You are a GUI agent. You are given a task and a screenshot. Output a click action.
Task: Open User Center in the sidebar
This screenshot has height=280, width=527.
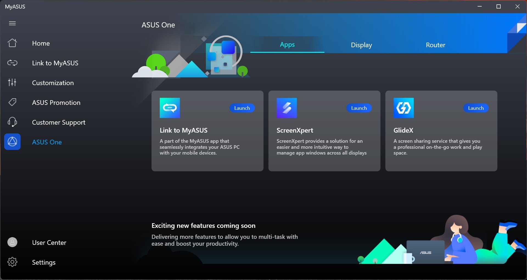[49, 243]
